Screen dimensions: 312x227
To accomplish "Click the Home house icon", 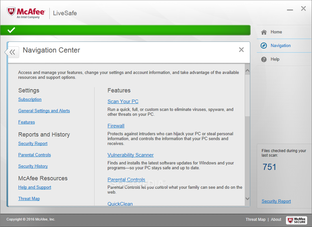I will (264, 32).
